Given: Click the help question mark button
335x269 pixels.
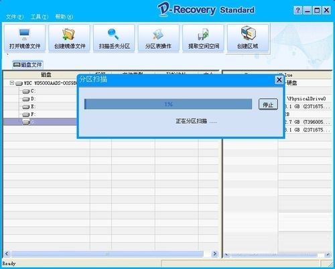Looking at the screenshot, I should [297, 10].
